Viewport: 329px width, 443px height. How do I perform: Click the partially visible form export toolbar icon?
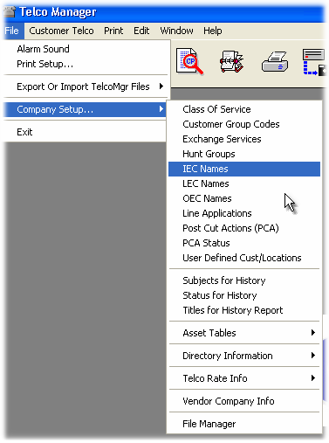pos(314,62)
